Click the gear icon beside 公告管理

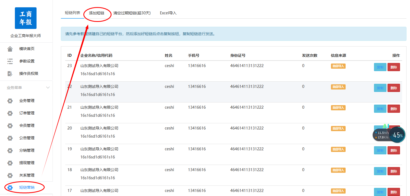10,138
